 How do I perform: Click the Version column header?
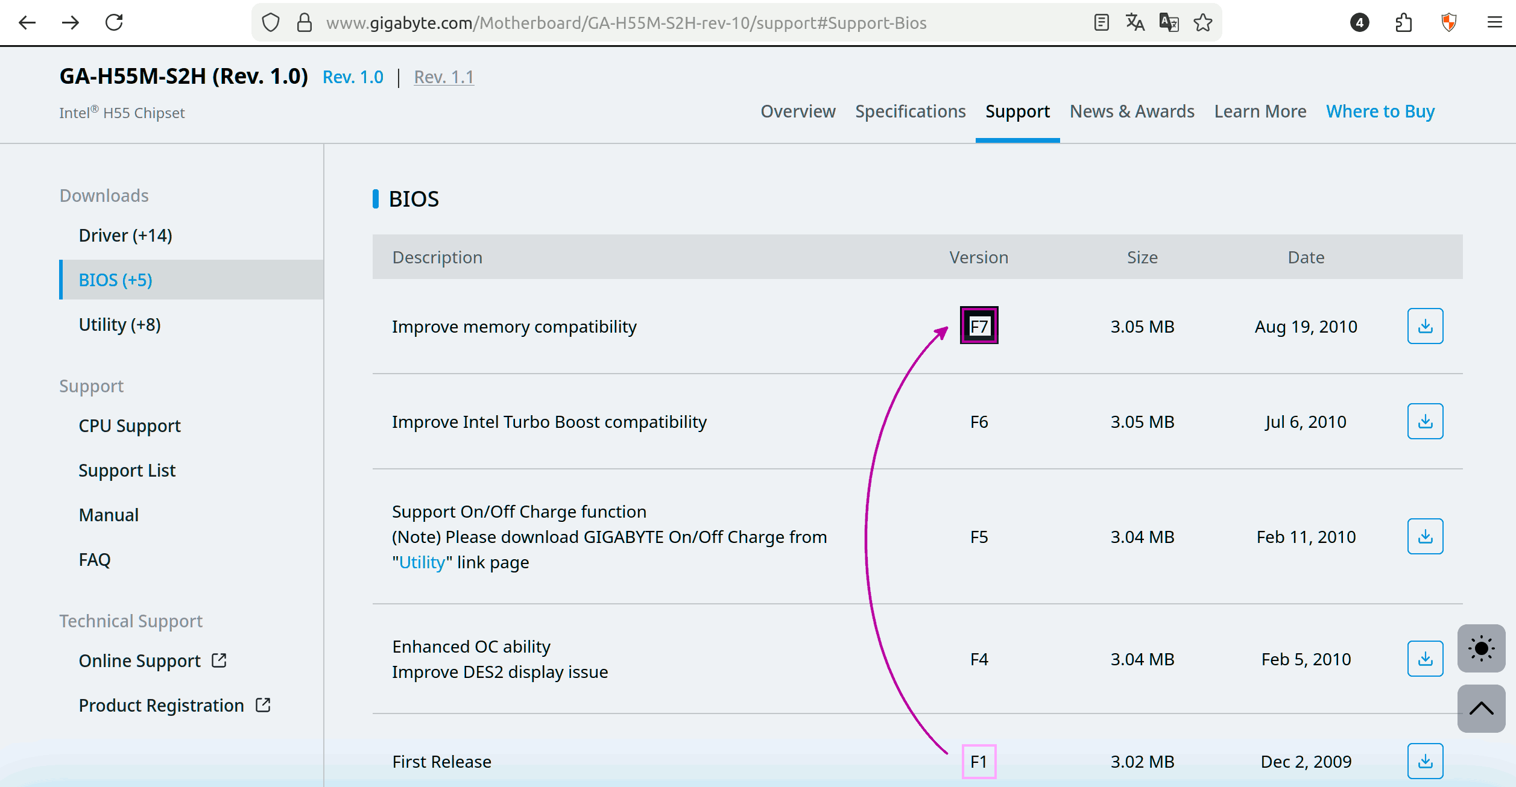coord(979,257)
